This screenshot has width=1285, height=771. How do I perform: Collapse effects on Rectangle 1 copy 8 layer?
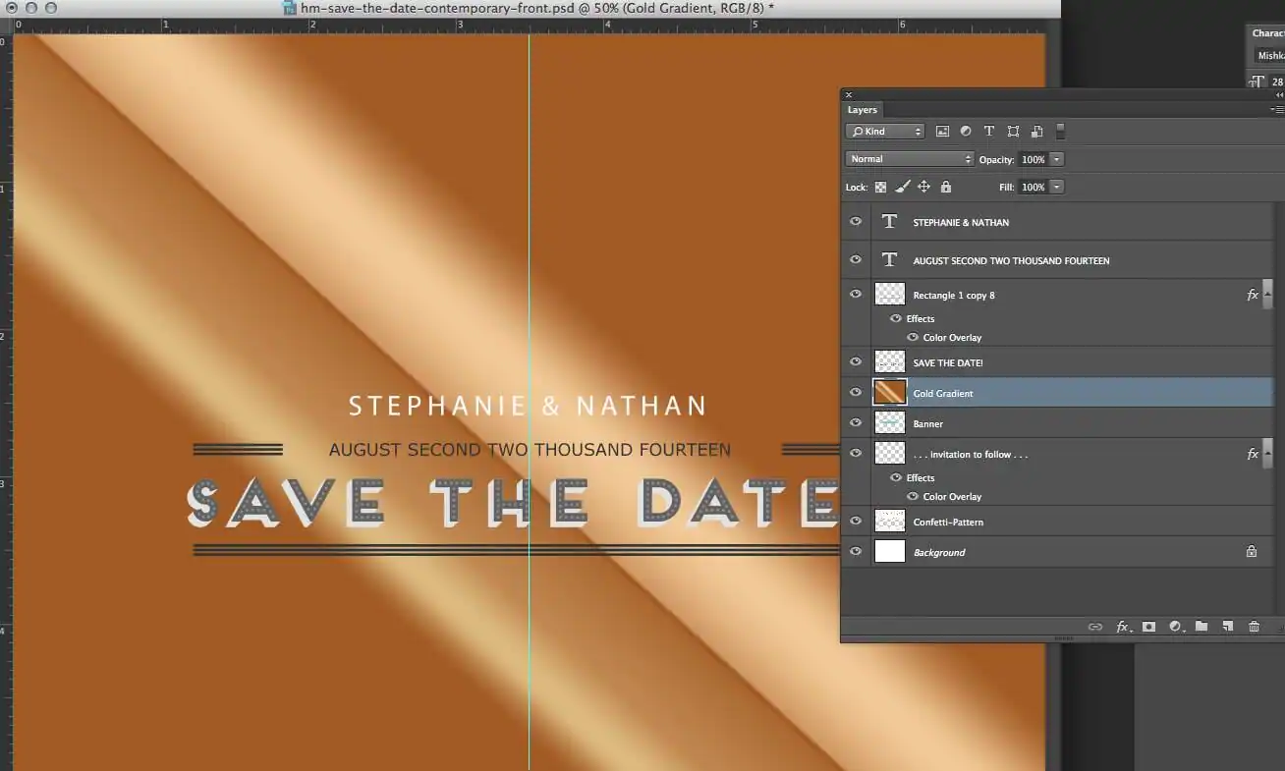[1268, 295]
